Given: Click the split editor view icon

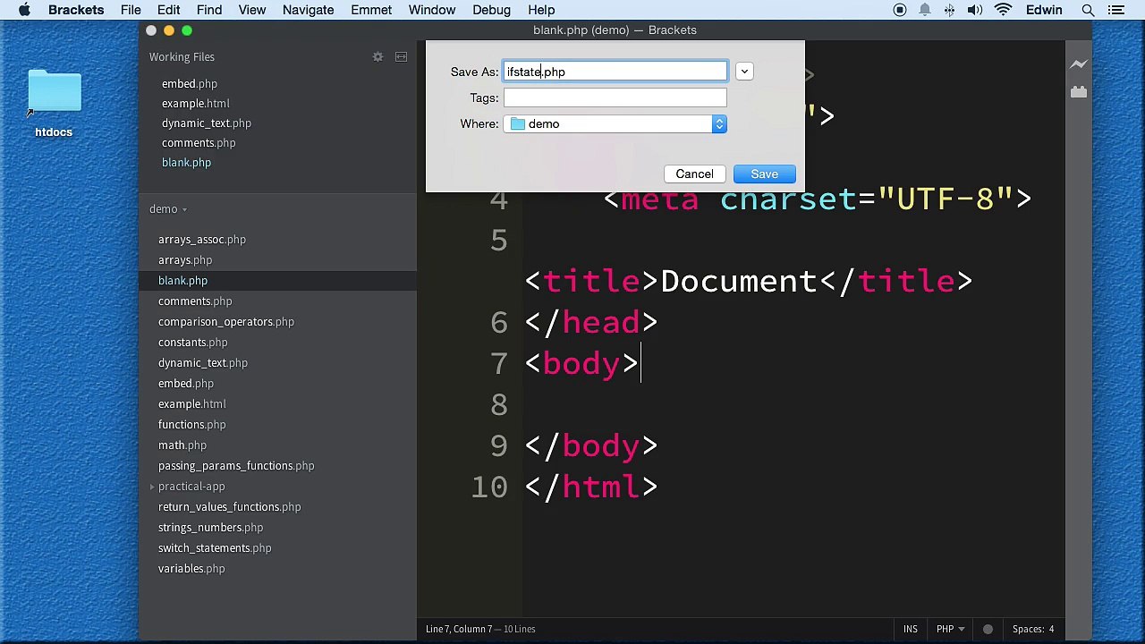Looking at the screenshot, I should pos(401,56).
